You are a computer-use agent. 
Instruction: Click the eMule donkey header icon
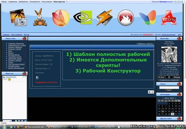(x=40, y=17)
